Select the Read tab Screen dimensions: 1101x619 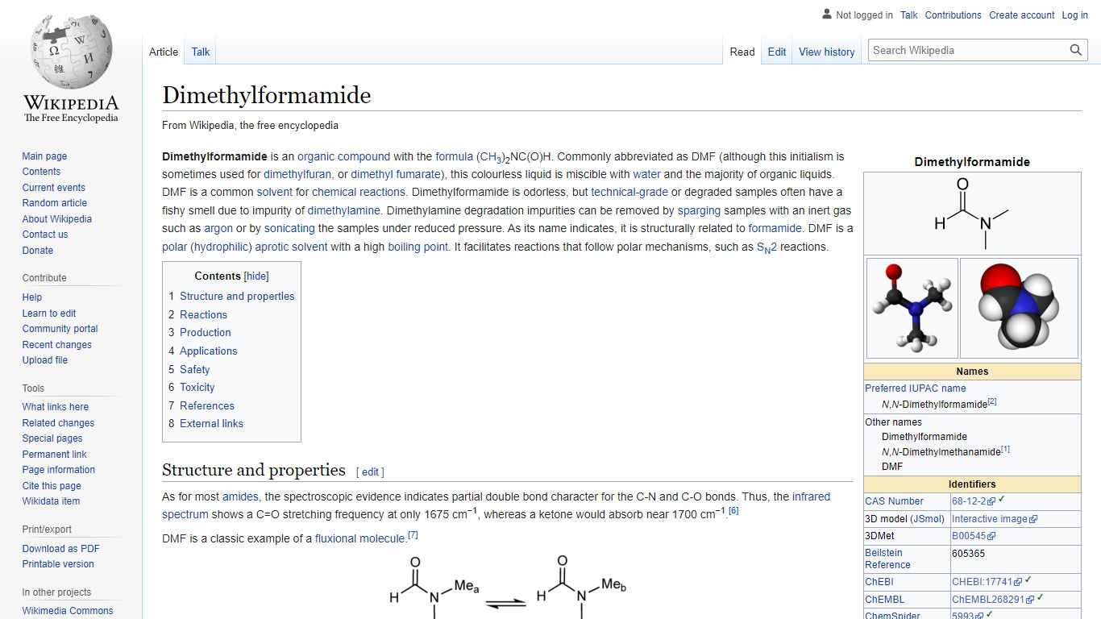click(742, 52)
